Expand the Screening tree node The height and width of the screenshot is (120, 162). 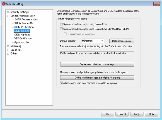pos(8,46)
